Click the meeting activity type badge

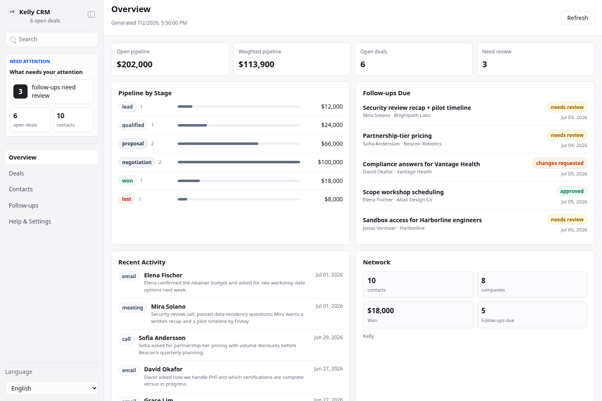click(x=133, y=308)
